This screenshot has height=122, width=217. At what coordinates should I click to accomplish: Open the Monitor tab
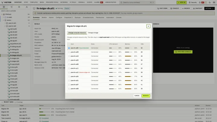pyautogui.click(x=44, y=17)
